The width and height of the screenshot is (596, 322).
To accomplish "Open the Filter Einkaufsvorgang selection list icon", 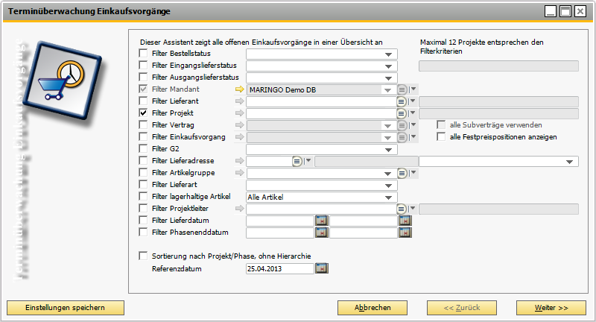I will [x=402, y=137].
